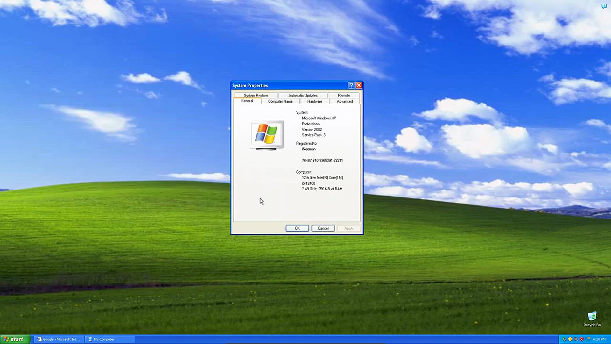The width and height of the screenshot is (611, 344).
Task: Click the red Security Center shield icon
Action: (x=582, y=339)
